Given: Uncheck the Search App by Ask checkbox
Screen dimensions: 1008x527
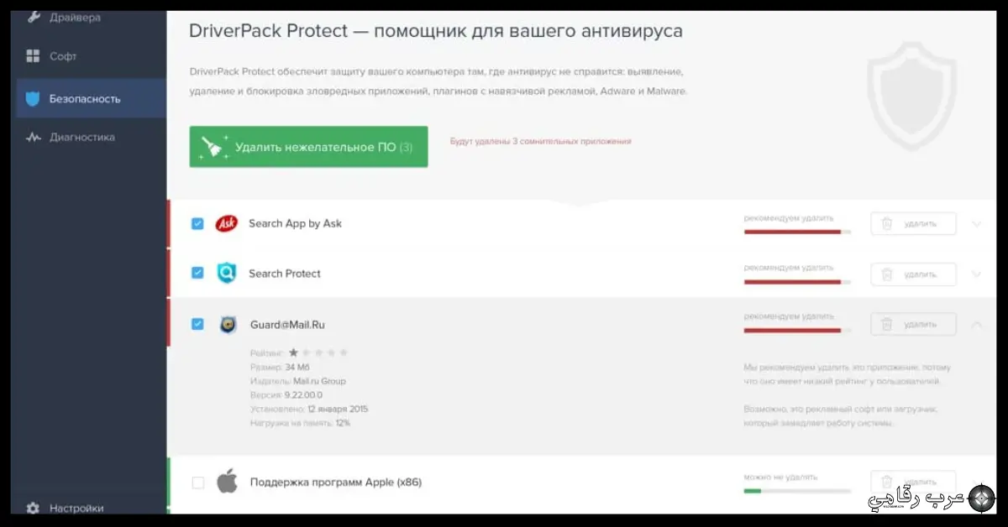Looking at the screenshot, I should (x=197, y=223).
